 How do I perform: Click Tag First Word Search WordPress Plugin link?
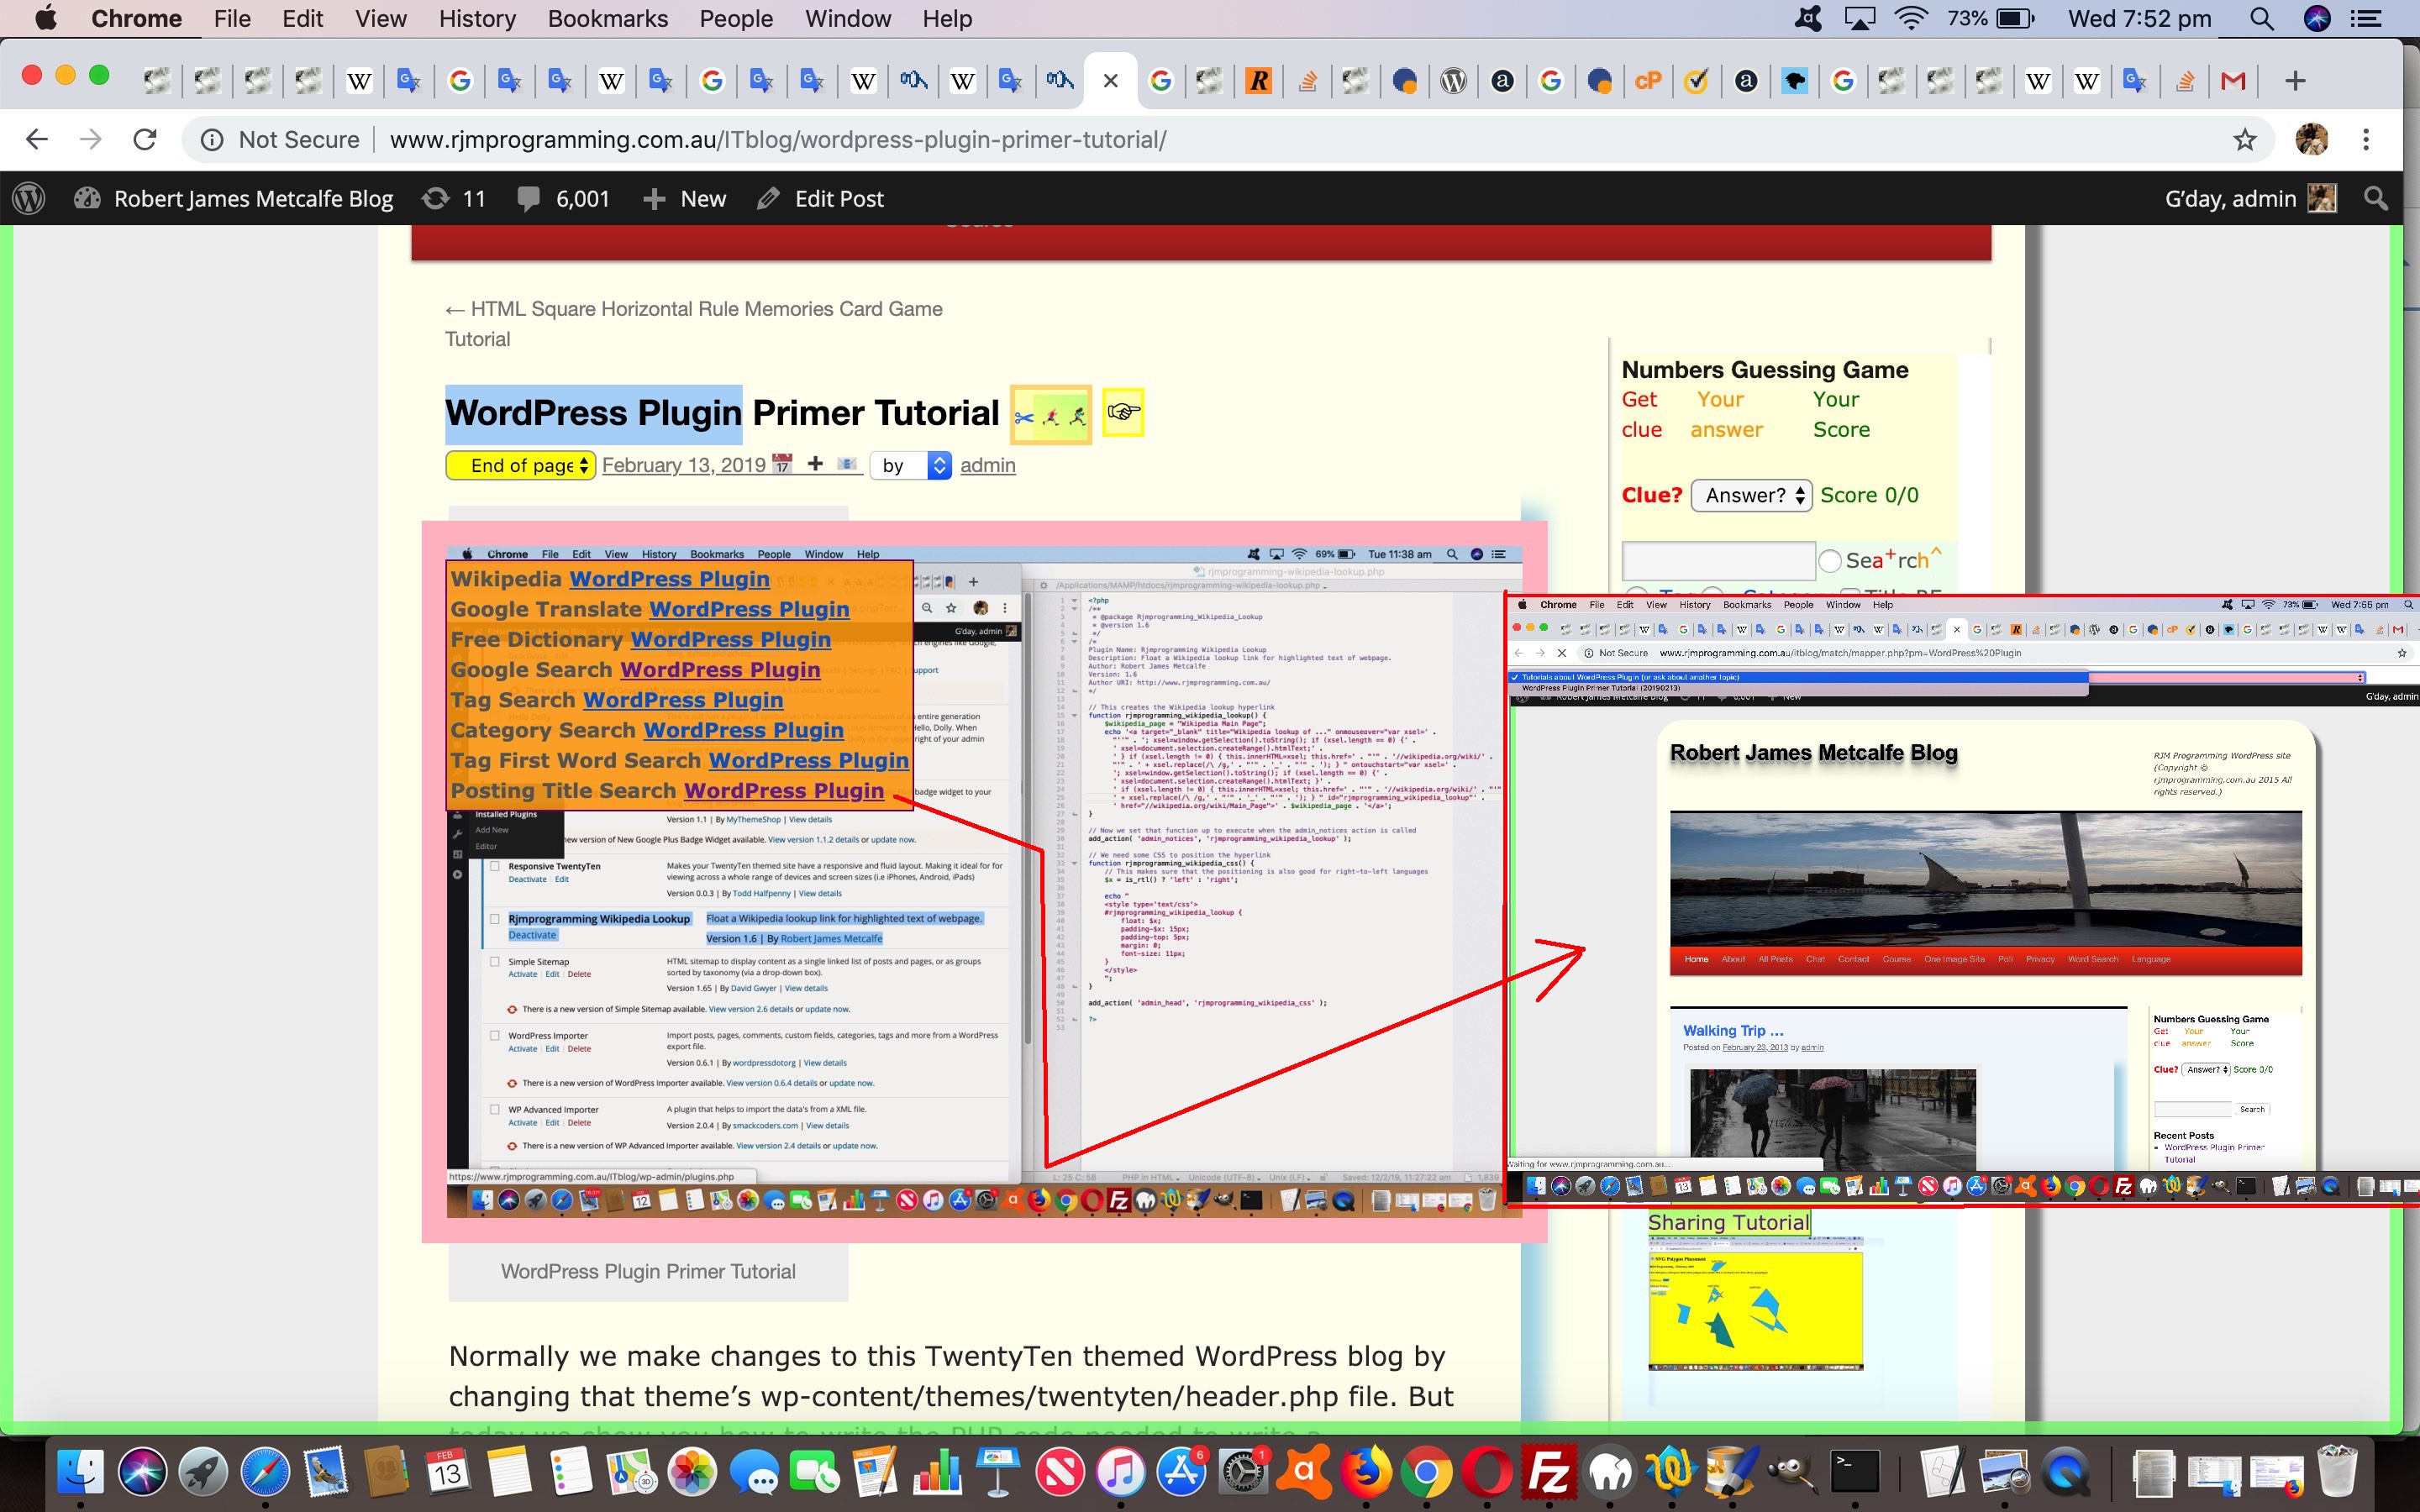(x=809, y=760)
